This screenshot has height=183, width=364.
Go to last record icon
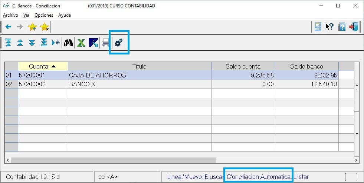(x=44, y=43)
